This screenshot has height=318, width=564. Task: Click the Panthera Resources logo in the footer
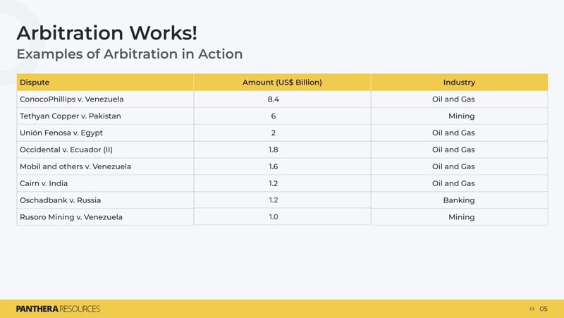(x=59, y=309)
